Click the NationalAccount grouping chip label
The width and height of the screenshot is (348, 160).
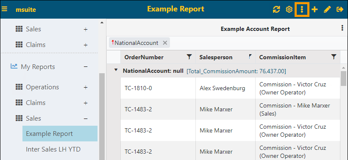click(136, 43)
